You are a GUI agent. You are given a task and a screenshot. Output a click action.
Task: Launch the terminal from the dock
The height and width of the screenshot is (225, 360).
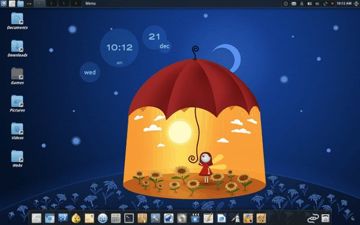(x=129, y=218)
